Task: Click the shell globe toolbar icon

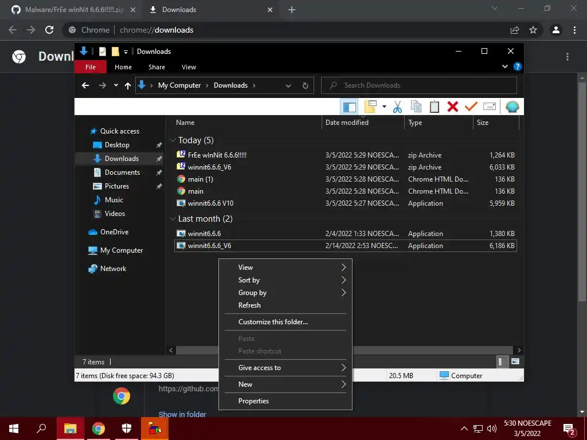Action: click(x=512, y=107)
